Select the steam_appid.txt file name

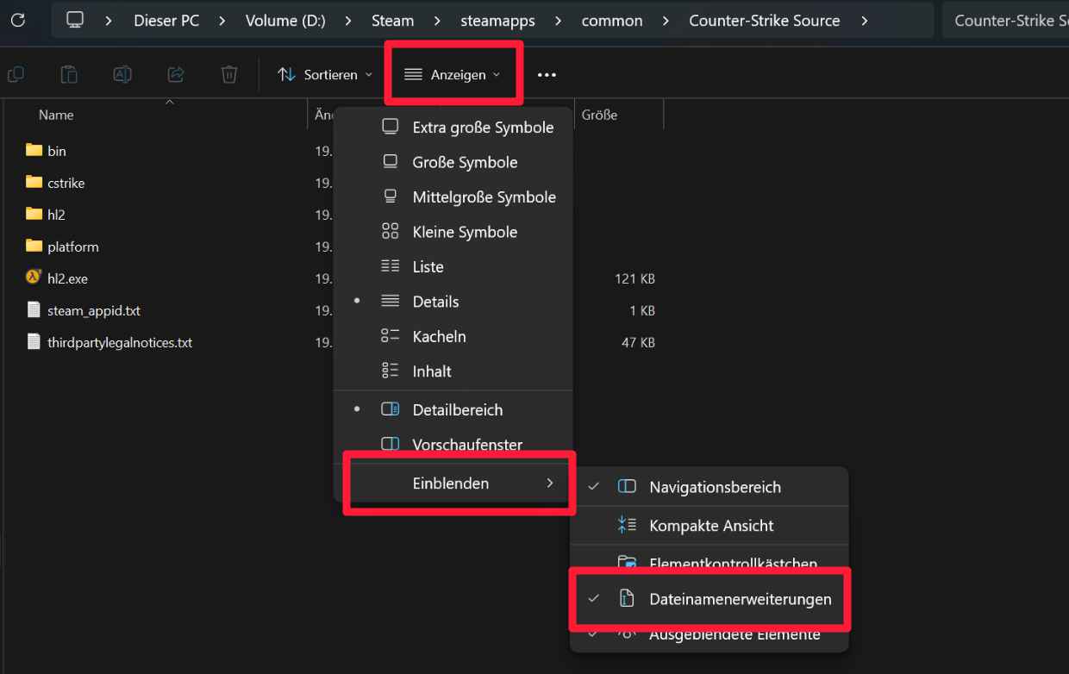[94, 310]
